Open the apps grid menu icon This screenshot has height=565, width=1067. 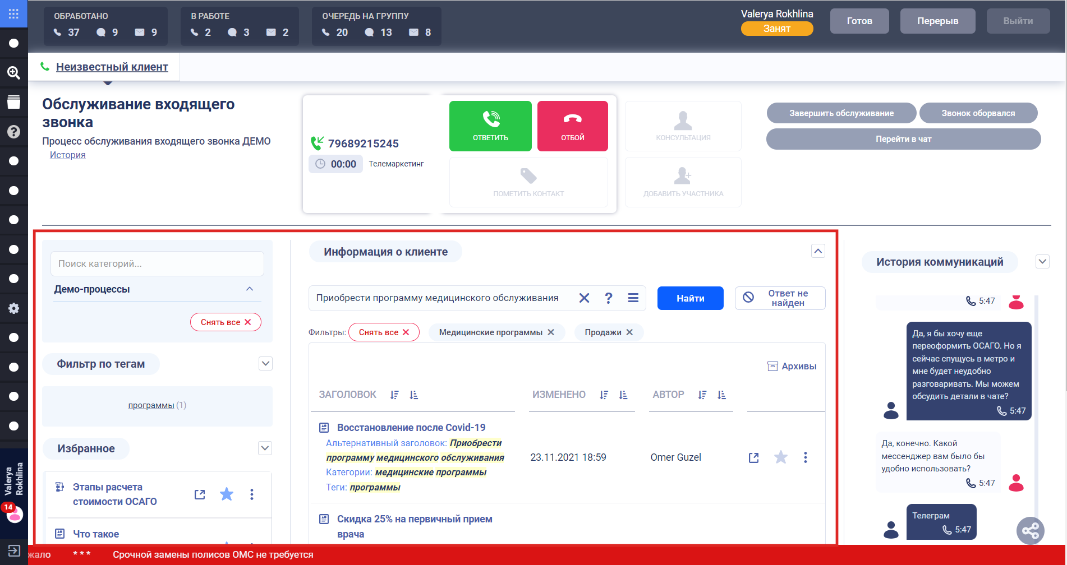pyautogui.click(x=13, y=13)
